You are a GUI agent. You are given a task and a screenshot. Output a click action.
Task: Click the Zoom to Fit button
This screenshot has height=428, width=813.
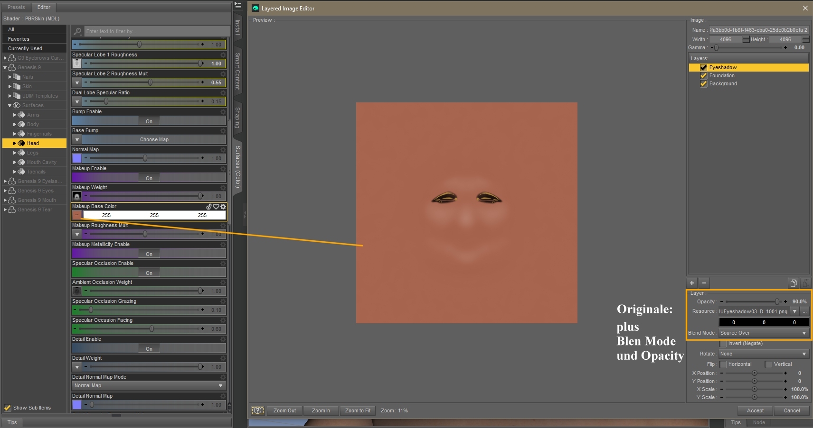pyautogui.click(x=358, y=410)
